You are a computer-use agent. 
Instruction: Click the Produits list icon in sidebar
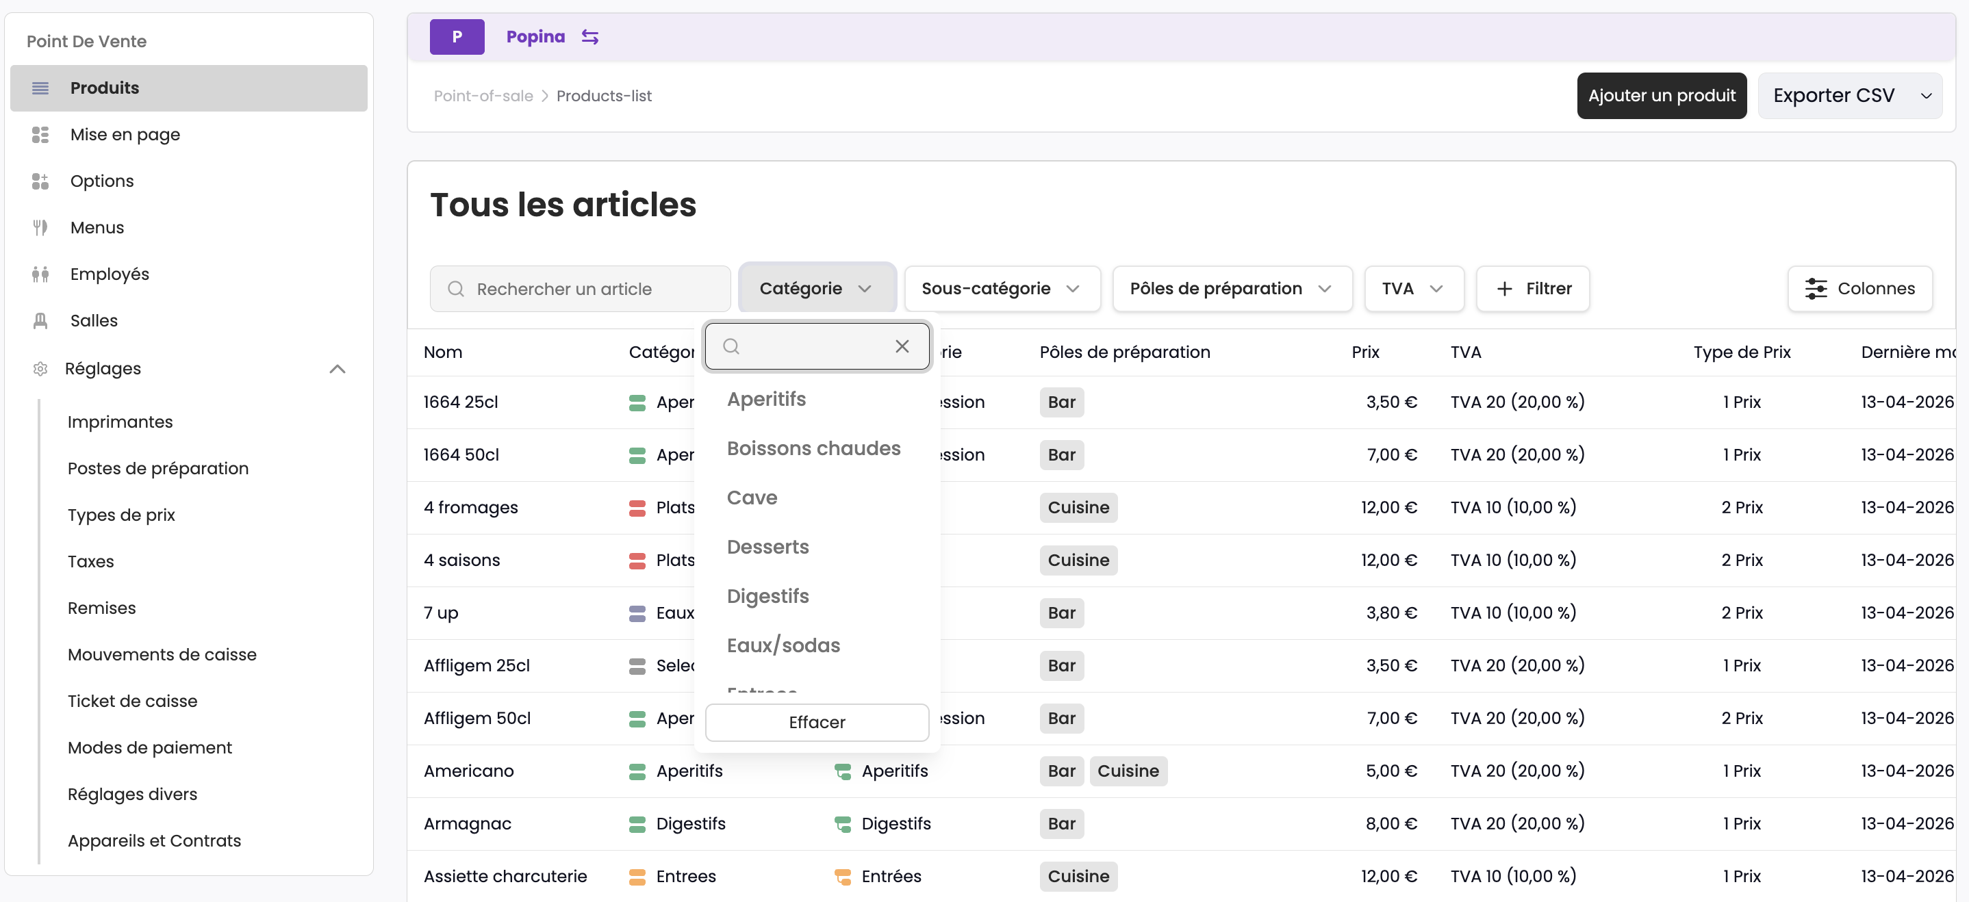(x=40, y=88)
